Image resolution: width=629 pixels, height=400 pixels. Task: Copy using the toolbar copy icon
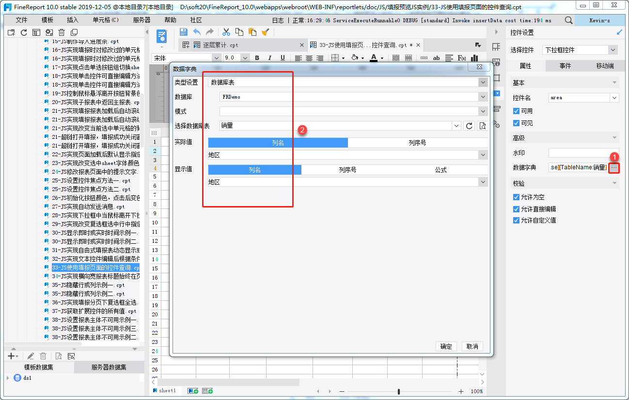[239, 32]
